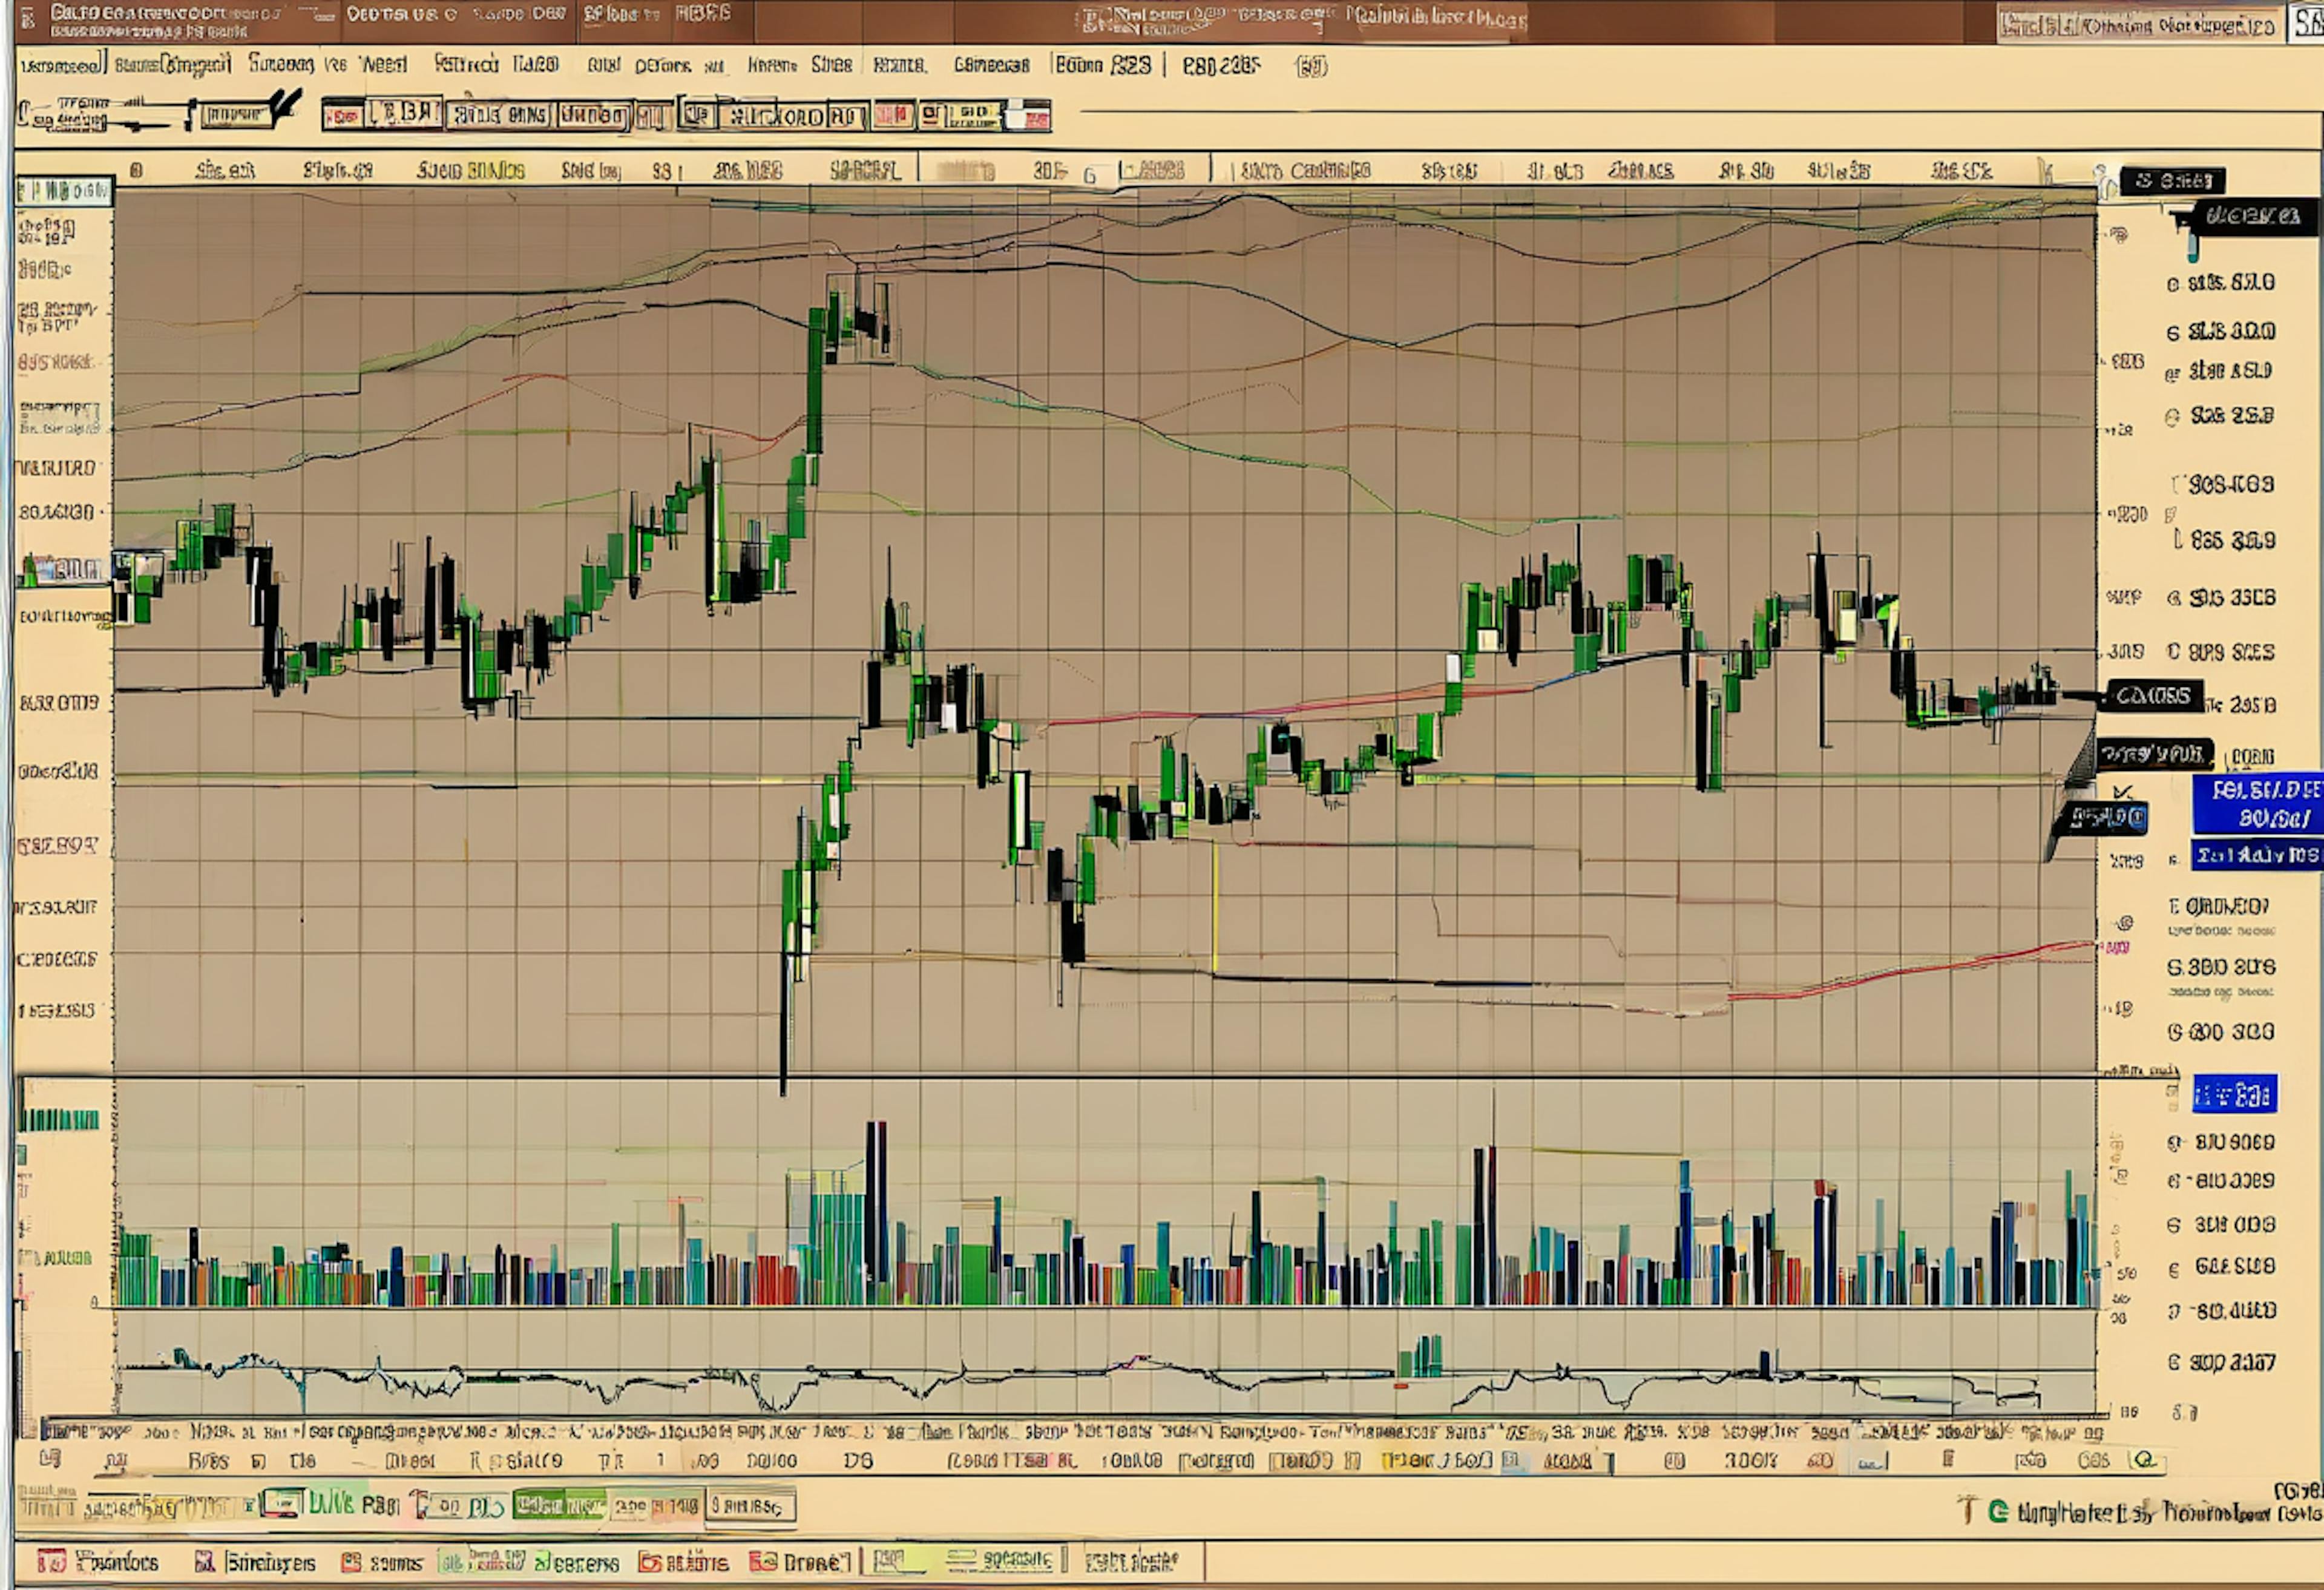2324x1590 pixels.
Task: Click the application icon in the title bar
Action: 27,18
